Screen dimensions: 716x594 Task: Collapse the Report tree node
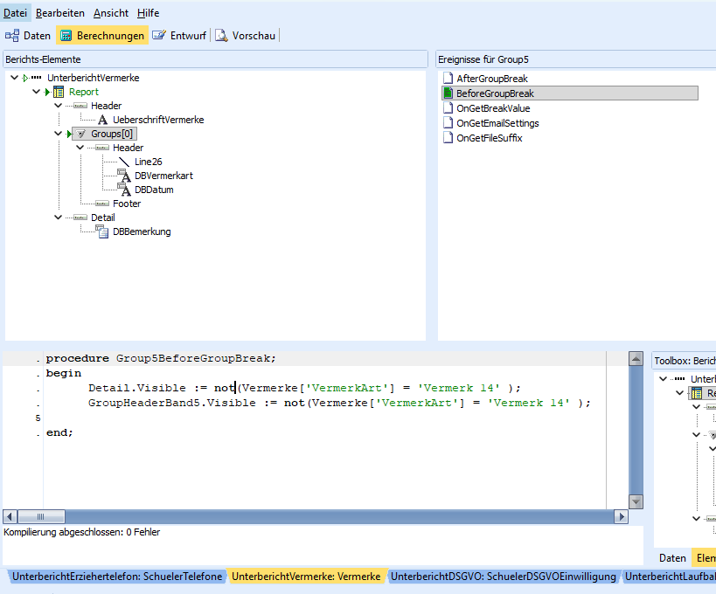pos(36,92)
